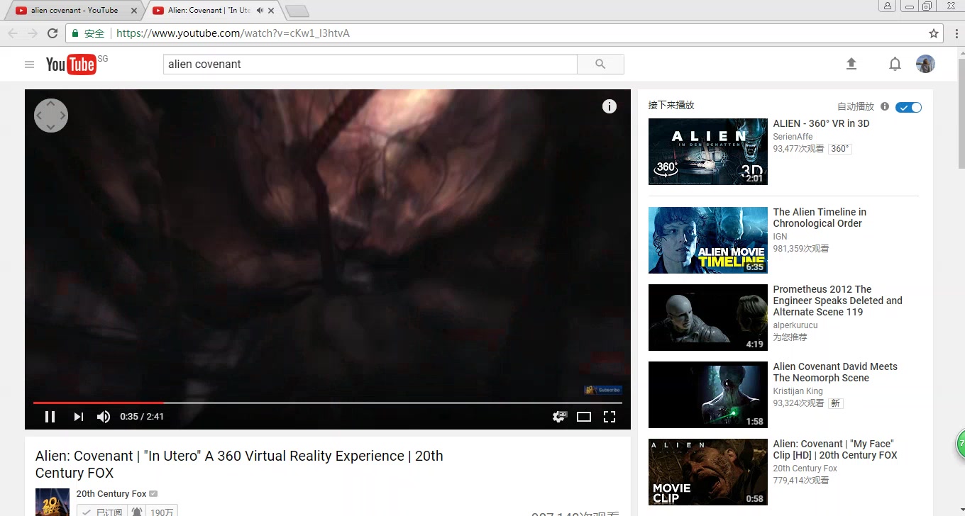
Task: Open 'Prometheus 2012 The Engineer Speaks' link
Action: [838, 301]
